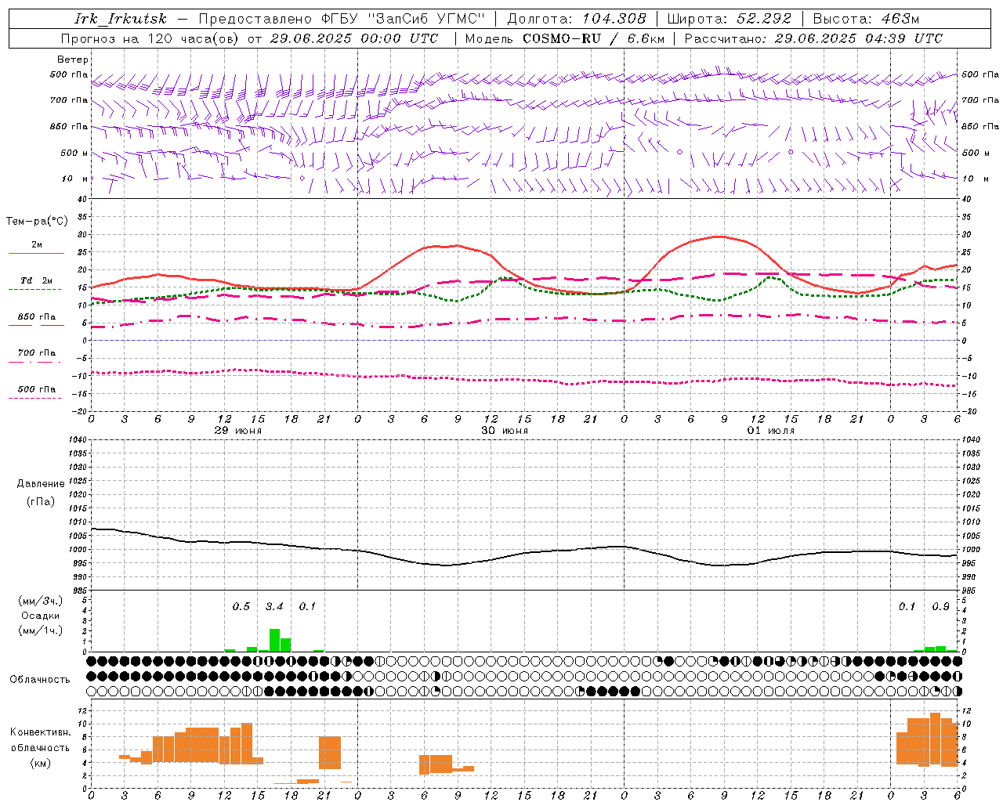The image size is (1003, 802).
Task: Click the computed time 29.06.2025 04:39 UTC
Action: point(858,38)
